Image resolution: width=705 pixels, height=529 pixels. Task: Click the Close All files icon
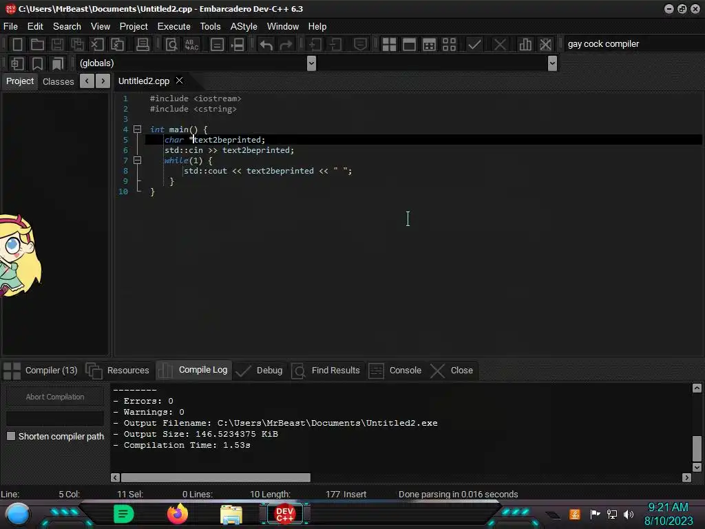[117, 44]
